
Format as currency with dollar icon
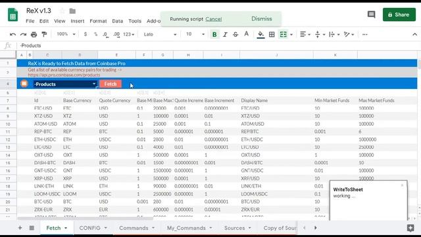coord(86,34)
